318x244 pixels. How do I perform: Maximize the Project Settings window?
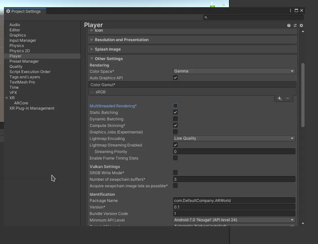tap(296, 10)
